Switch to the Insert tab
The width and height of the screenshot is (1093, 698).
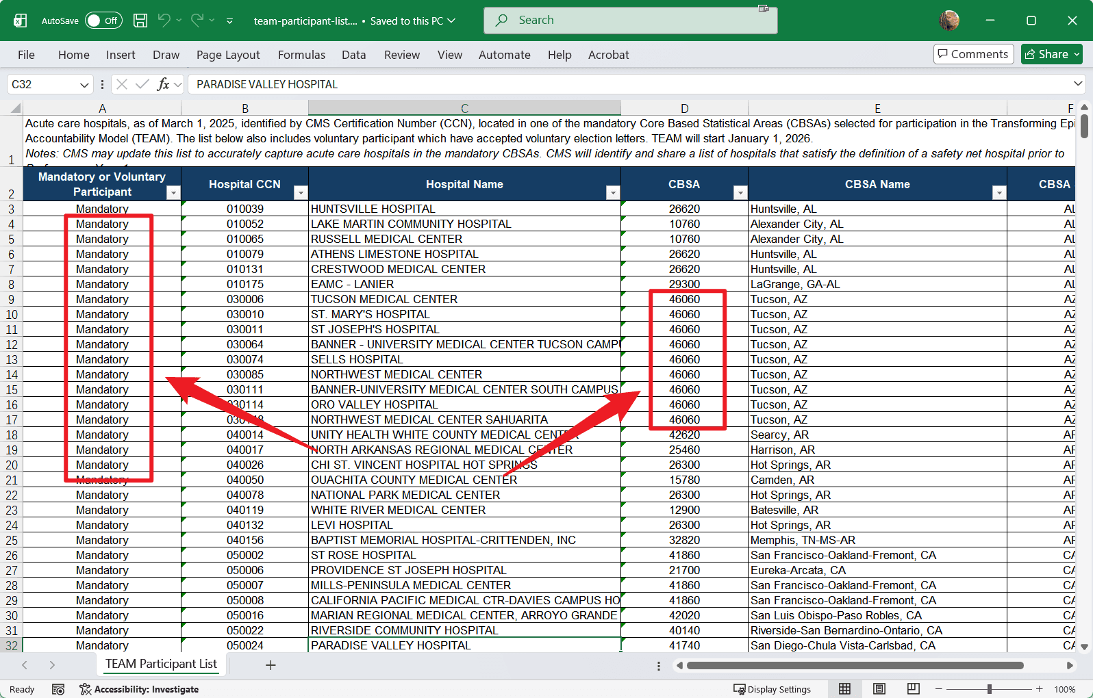coord(121,55)
